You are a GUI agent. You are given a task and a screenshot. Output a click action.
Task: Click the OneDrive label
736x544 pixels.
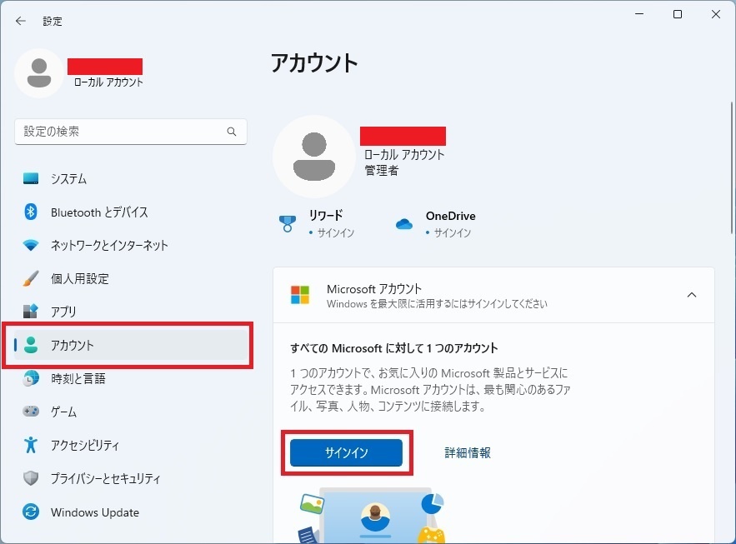[451, 216]
